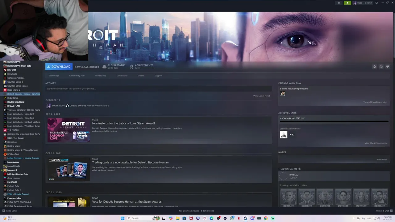Open the Discussions tab
Image resolution: width=395 pixels, height=222 pixels.
(x=122, y=76)
